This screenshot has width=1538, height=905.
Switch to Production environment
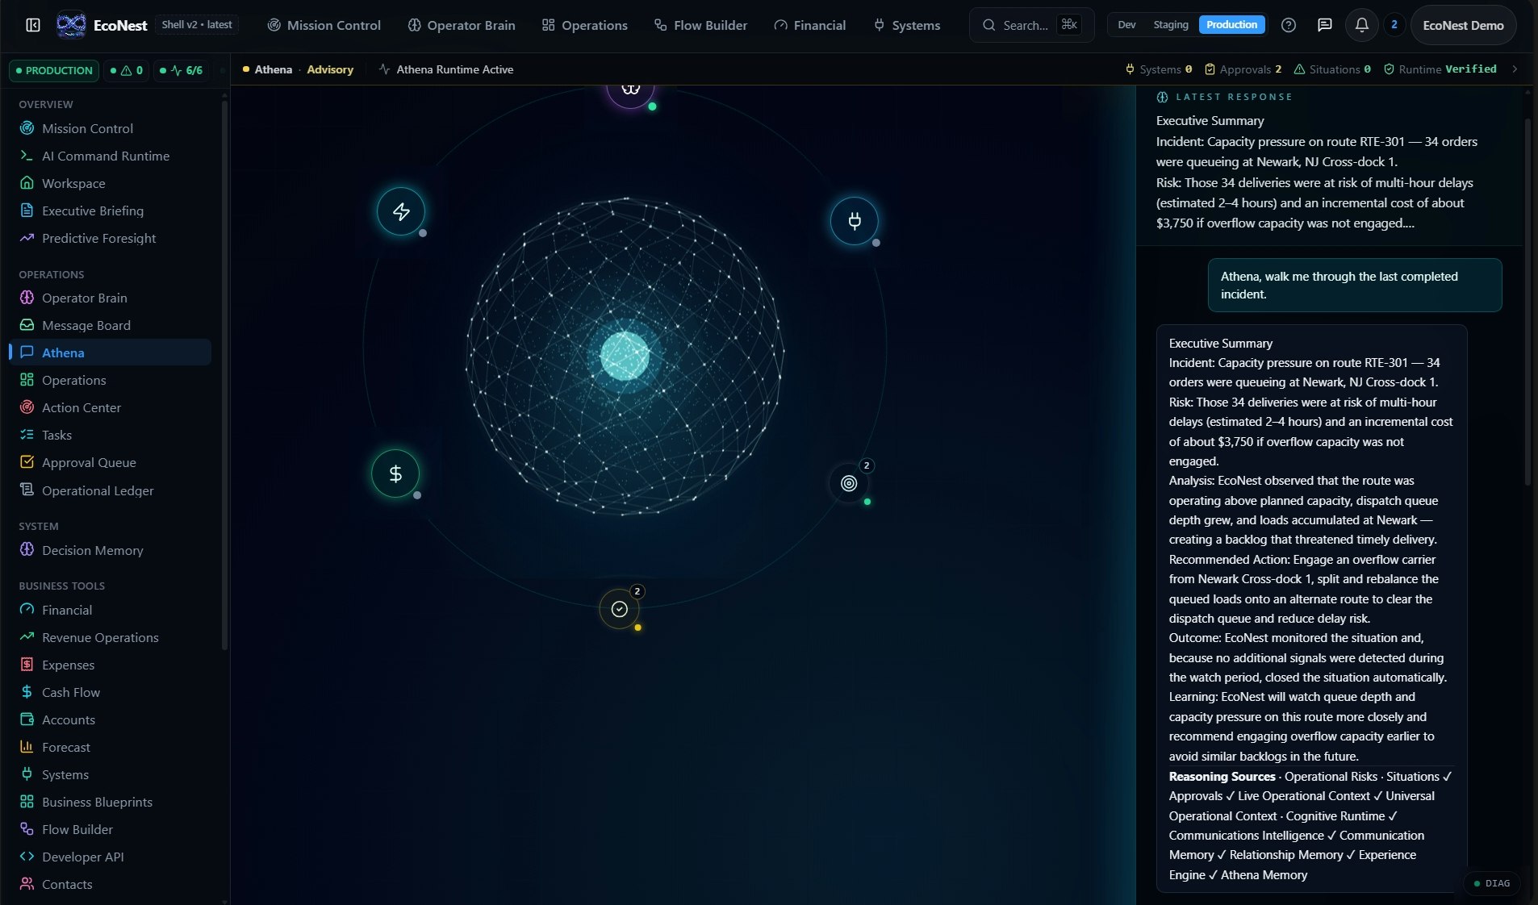click(1231, 25)
